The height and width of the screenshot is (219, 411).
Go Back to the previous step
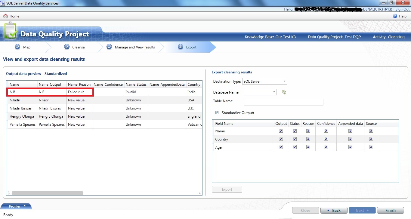334,210
